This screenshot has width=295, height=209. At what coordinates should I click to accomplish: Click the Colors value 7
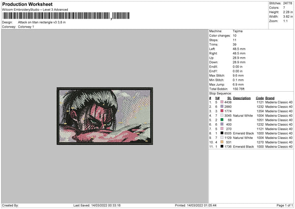pos(284,8)
